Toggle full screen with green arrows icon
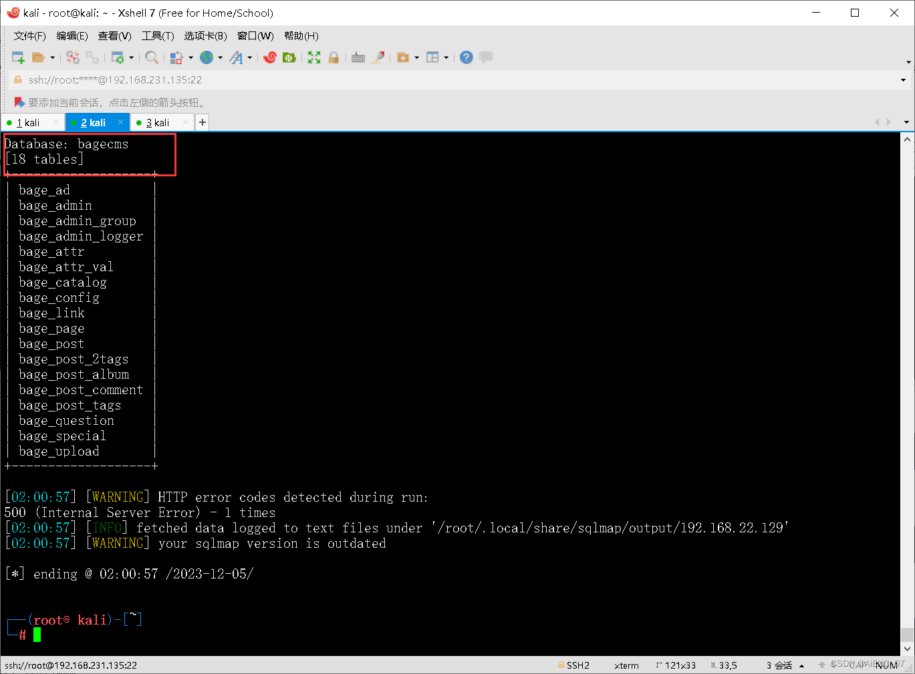915x674 pixels. (314, 57)
